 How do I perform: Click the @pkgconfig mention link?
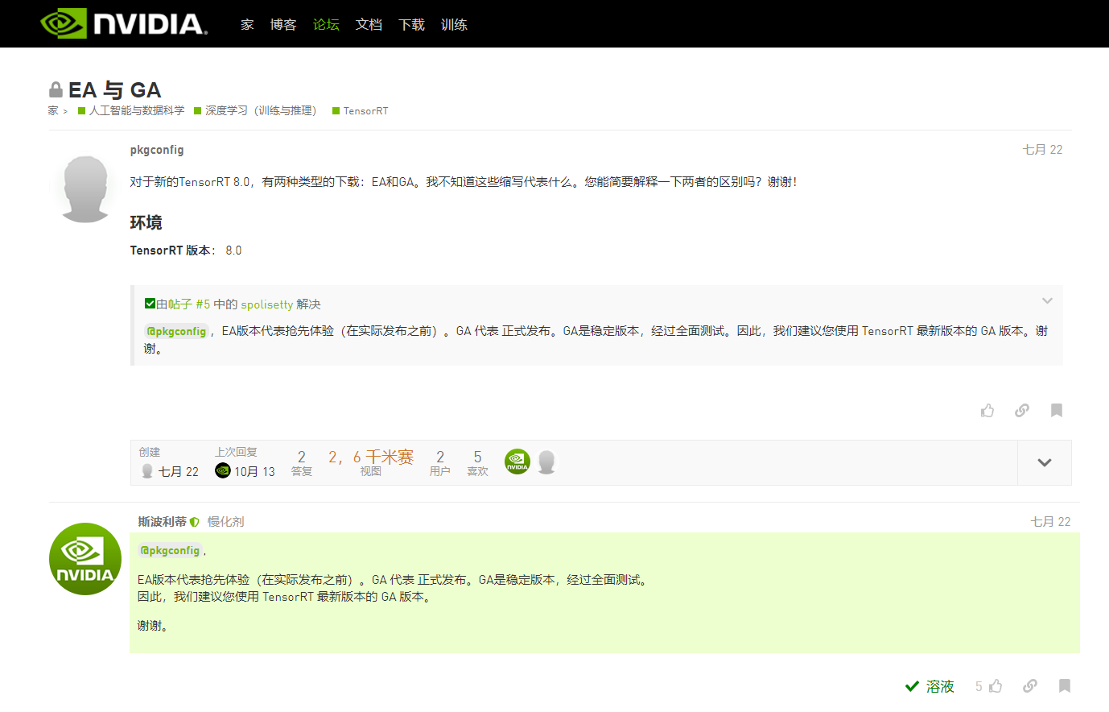176,330
